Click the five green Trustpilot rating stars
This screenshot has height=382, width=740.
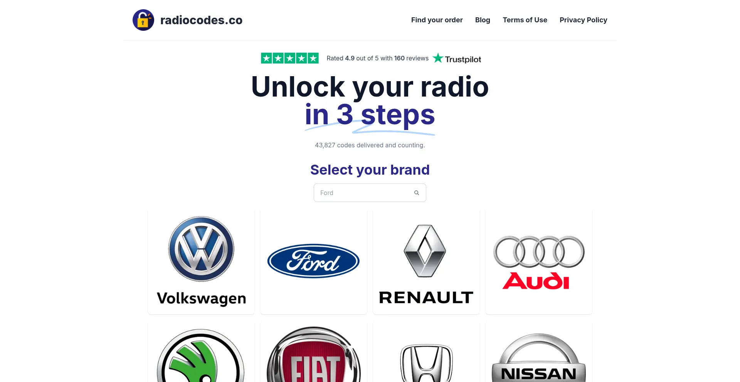(290, 58)
